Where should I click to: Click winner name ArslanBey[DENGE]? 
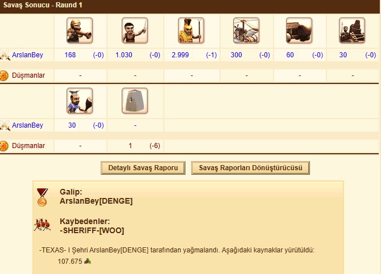pyautogui.click(x=96, y=201)
